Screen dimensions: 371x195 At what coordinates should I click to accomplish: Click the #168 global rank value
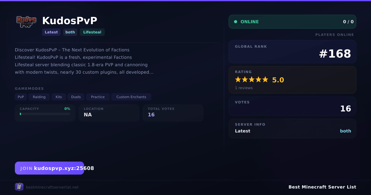335,54
